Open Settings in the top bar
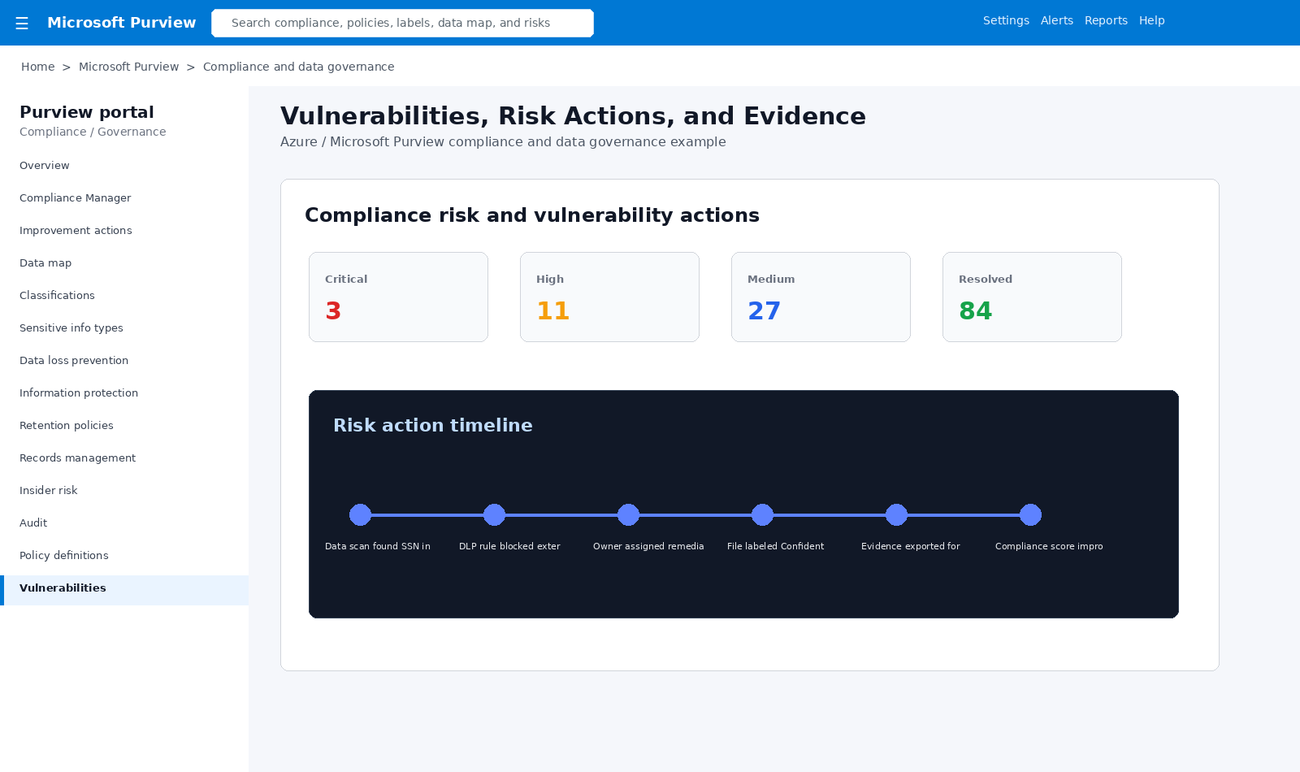Screen dimensions: 1300x772 (x=1006, y=20)
